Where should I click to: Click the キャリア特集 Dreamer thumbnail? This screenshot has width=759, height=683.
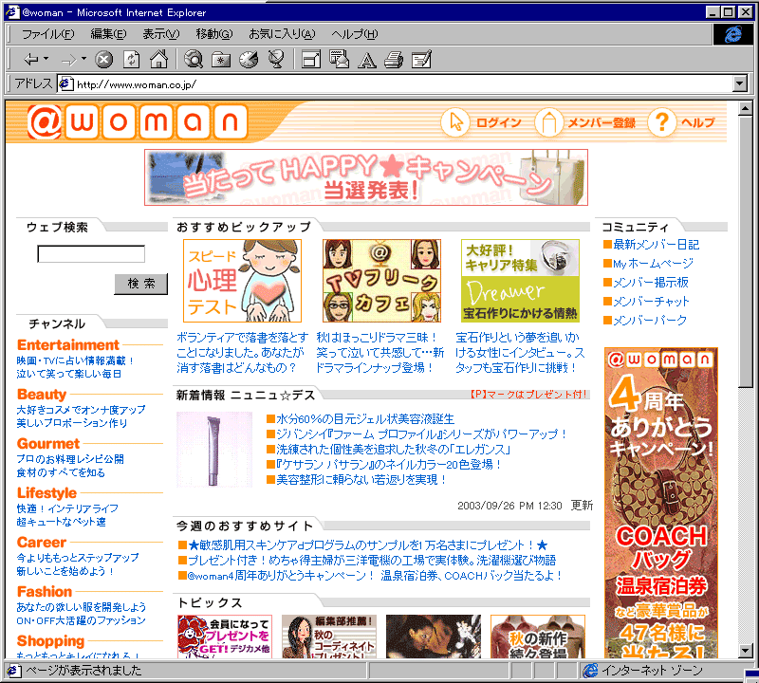point(520,281)
